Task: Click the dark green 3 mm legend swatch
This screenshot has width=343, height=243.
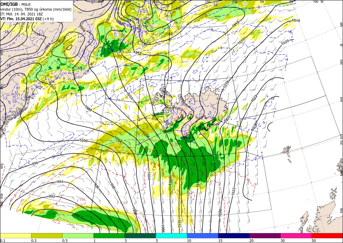Action: click(140, 235)
